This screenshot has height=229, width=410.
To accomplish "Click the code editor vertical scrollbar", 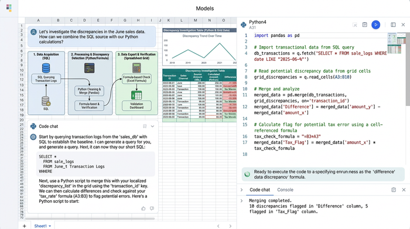I will tap(408, 69).
